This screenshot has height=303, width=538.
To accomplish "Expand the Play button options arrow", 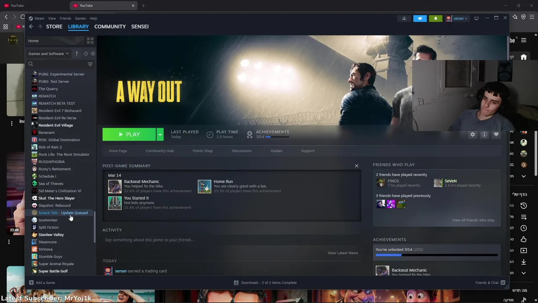I will pyautogui.click(x=160, y=134).
